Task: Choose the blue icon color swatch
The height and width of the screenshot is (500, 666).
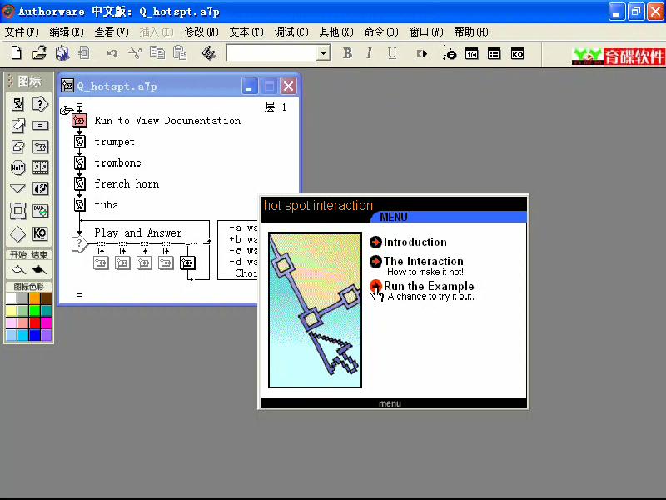Action: point(34,335)
